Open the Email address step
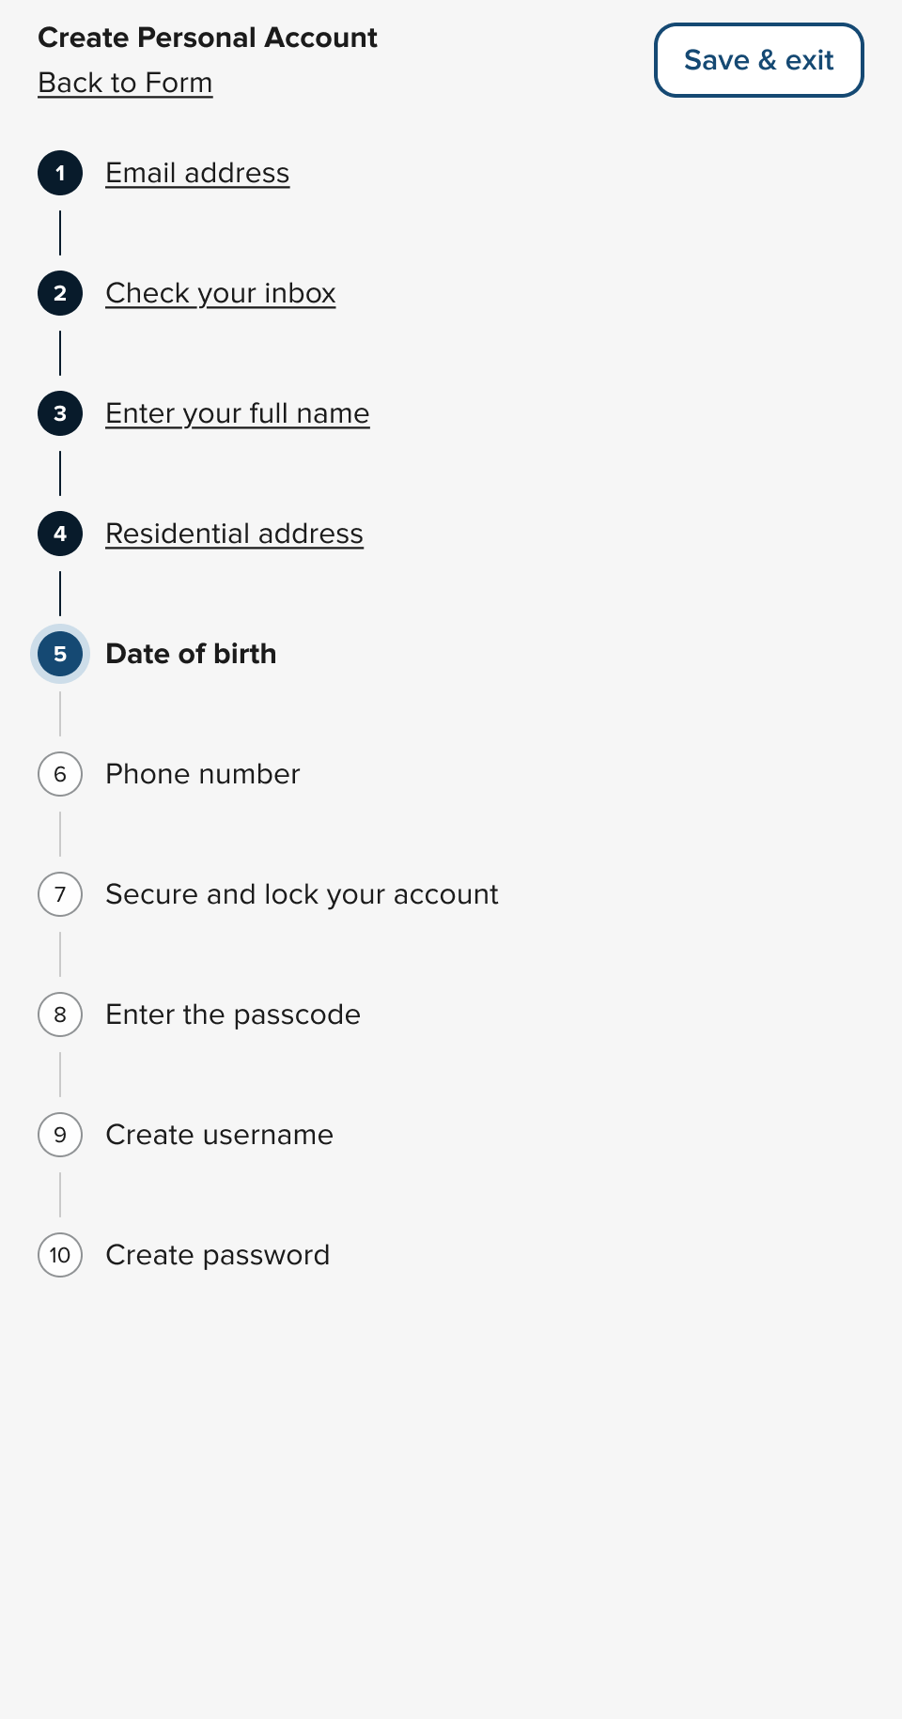This screenshot has height=1719, width=902. click(197, 173)
